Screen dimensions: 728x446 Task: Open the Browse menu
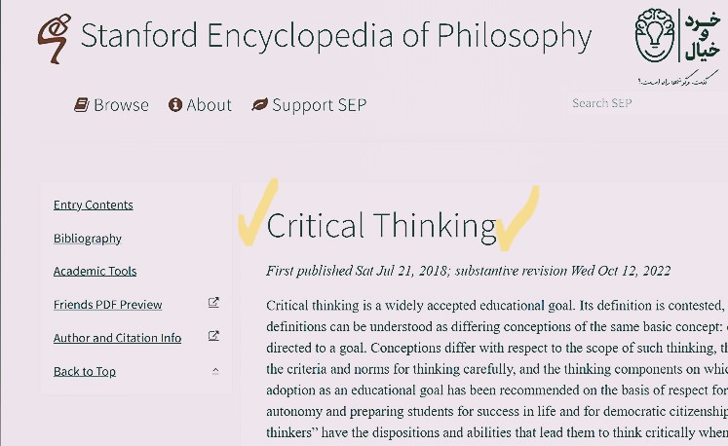pos(121,105)
